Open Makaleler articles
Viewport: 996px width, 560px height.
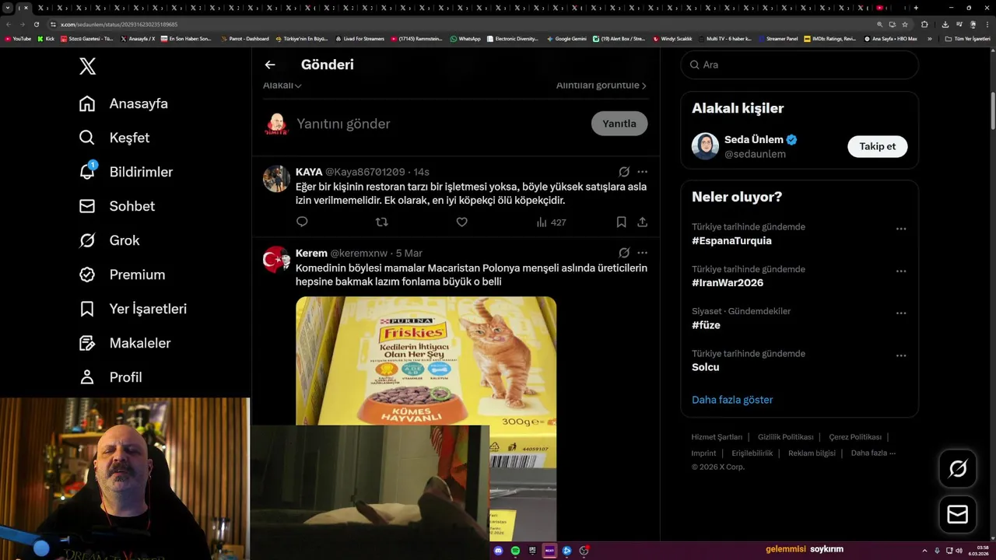pos(124,343)
